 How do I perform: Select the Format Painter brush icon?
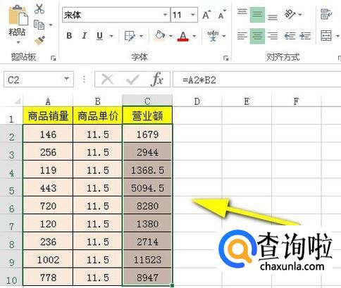point(39,40)
